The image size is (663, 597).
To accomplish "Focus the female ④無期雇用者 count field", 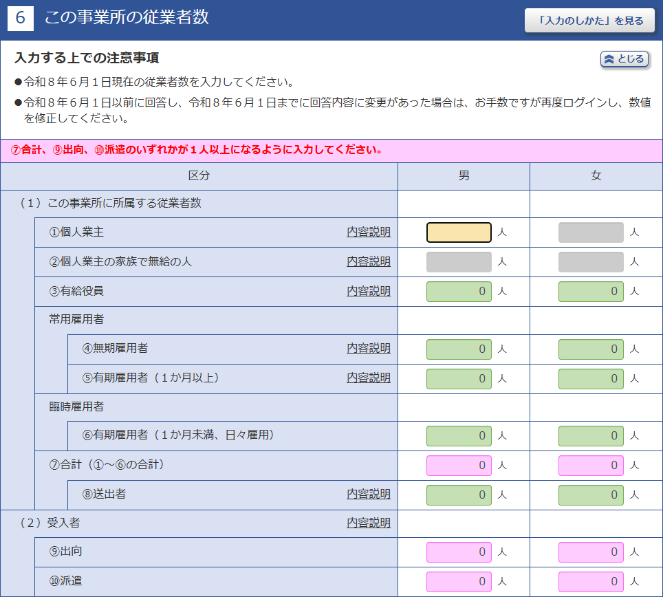I will [x=591, y=349].
